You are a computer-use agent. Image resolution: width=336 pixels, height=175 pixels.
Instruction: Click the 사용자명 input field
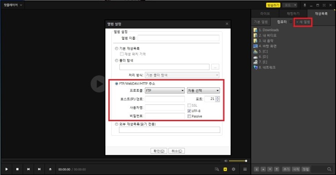pos(165,108)
